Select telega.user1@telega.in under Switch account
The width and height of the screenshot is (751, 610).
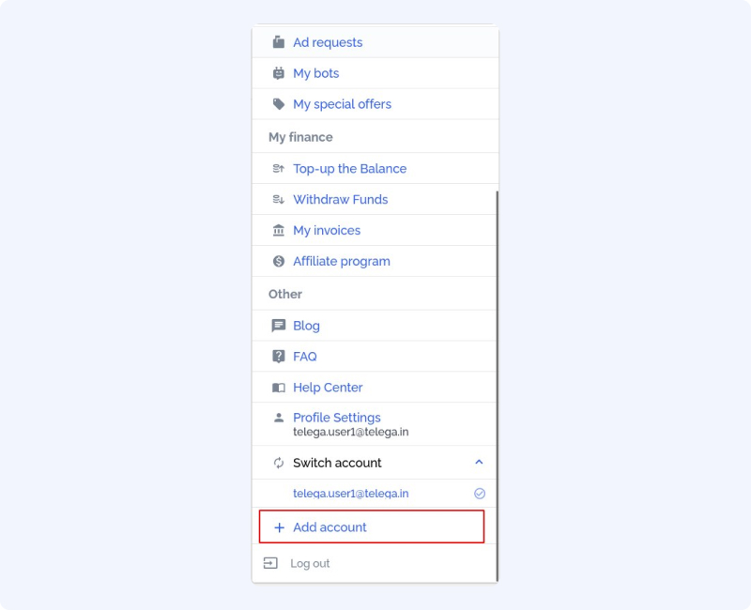[x=350, y=494]
